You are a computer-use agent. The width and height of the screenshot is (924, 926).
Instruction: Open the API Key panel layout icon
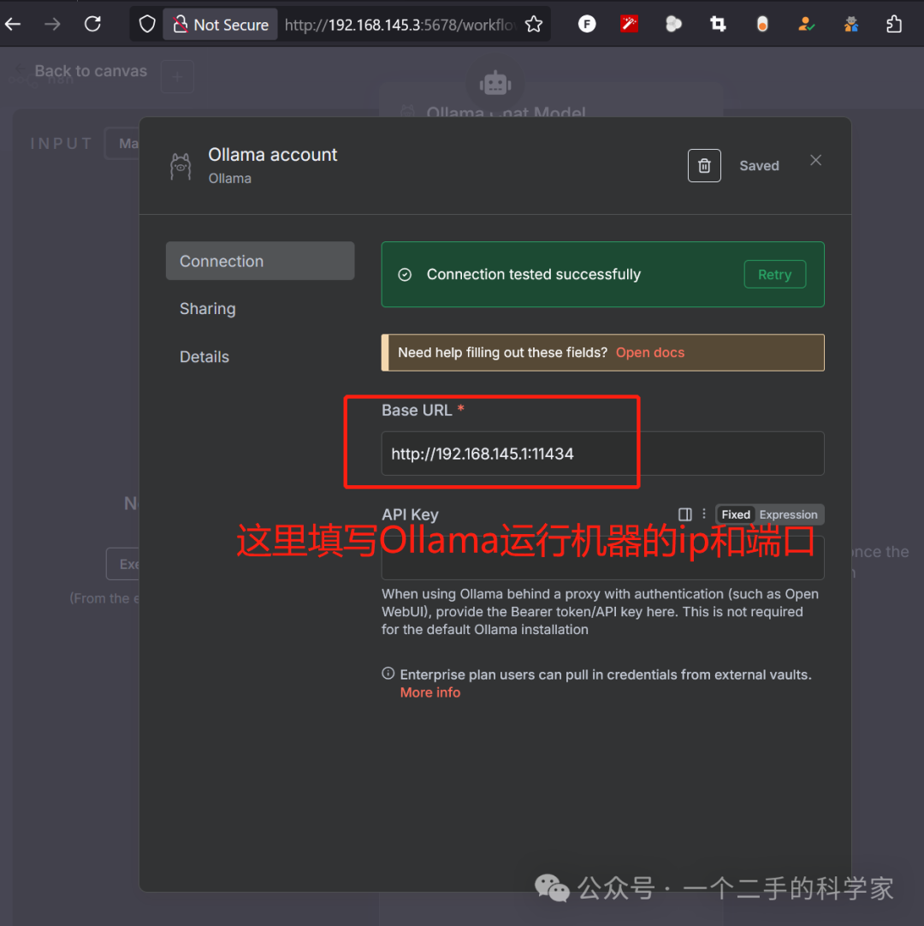click(x=685, y=514)
